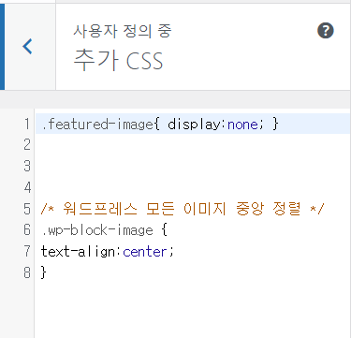Screen dimensions: 351x338
Task: Click the display:none value 'none'
Action: (242, 125)
